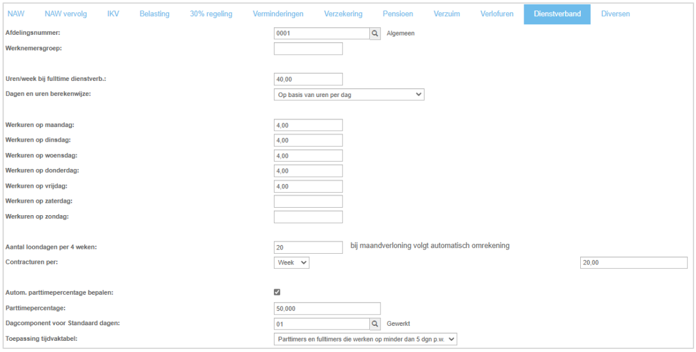696x352 pixels.
Task: Click the Werkuren op donderdag field
Action: pyautogui.click(x=309, y=171)
